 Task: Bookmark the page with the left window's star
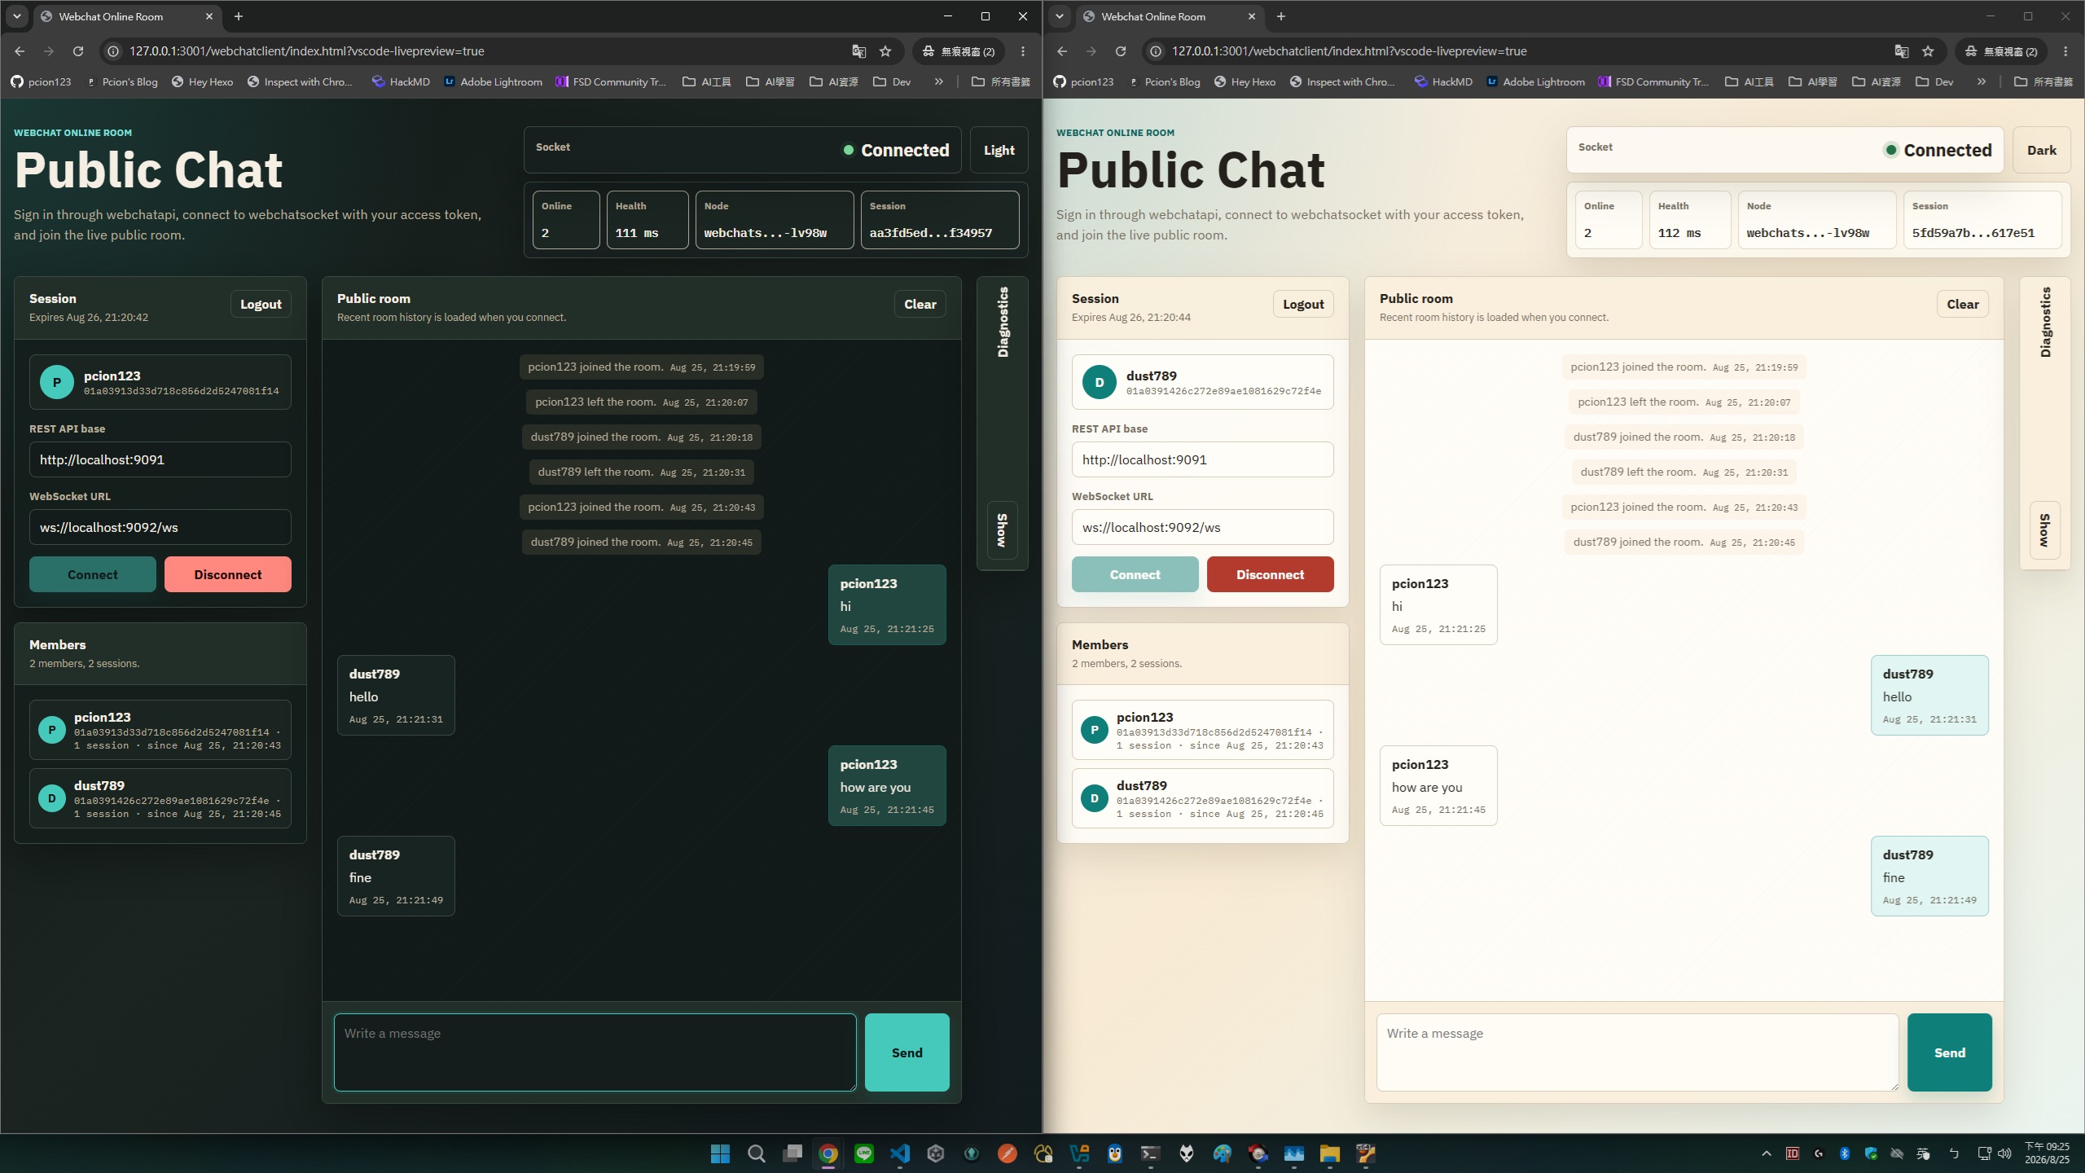point(885,51)
